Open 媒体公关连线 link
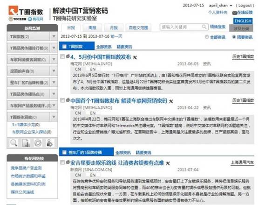 22,192
